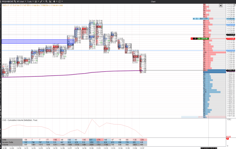Cancel the BUY STP order via its X
The image size is (236, 149).
[194, 18]
